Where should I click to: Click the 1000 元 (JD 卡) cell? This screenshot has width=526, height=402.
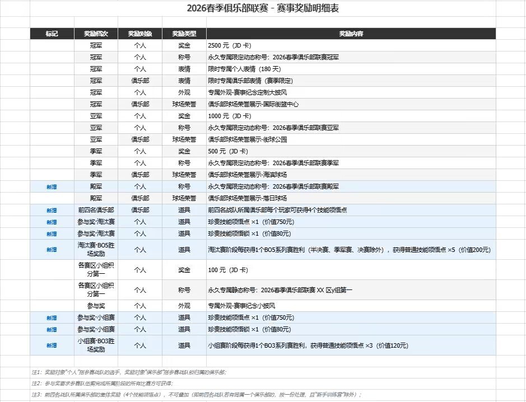point(351,116)
